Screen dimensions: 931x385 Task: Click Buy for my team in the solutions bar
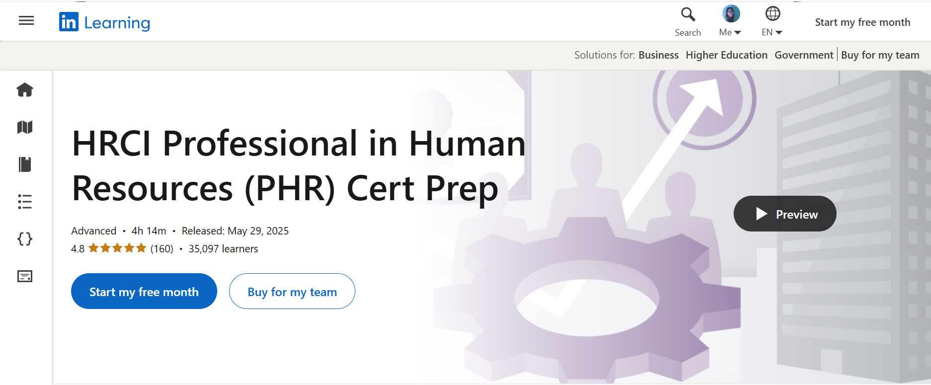click(x=880, y=55)
